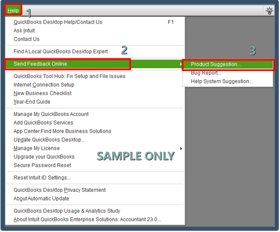Image resolution: width=280 pixels, height=232 pixels.
Task: Click Contact Us menu item
Action: click(x=26, y=39)
